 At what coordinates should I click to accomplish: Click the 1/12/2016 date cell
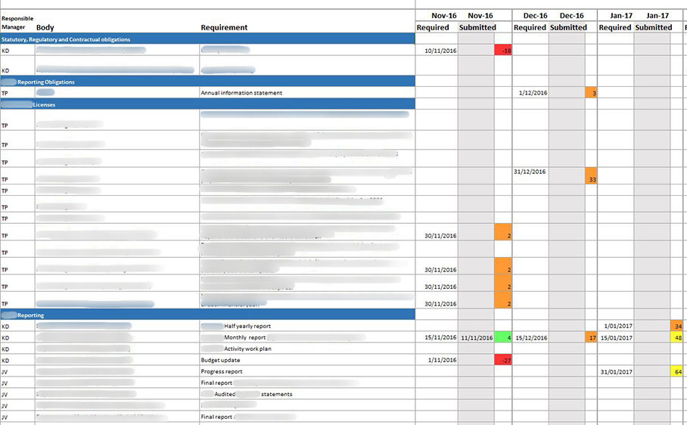coord(530,93)
